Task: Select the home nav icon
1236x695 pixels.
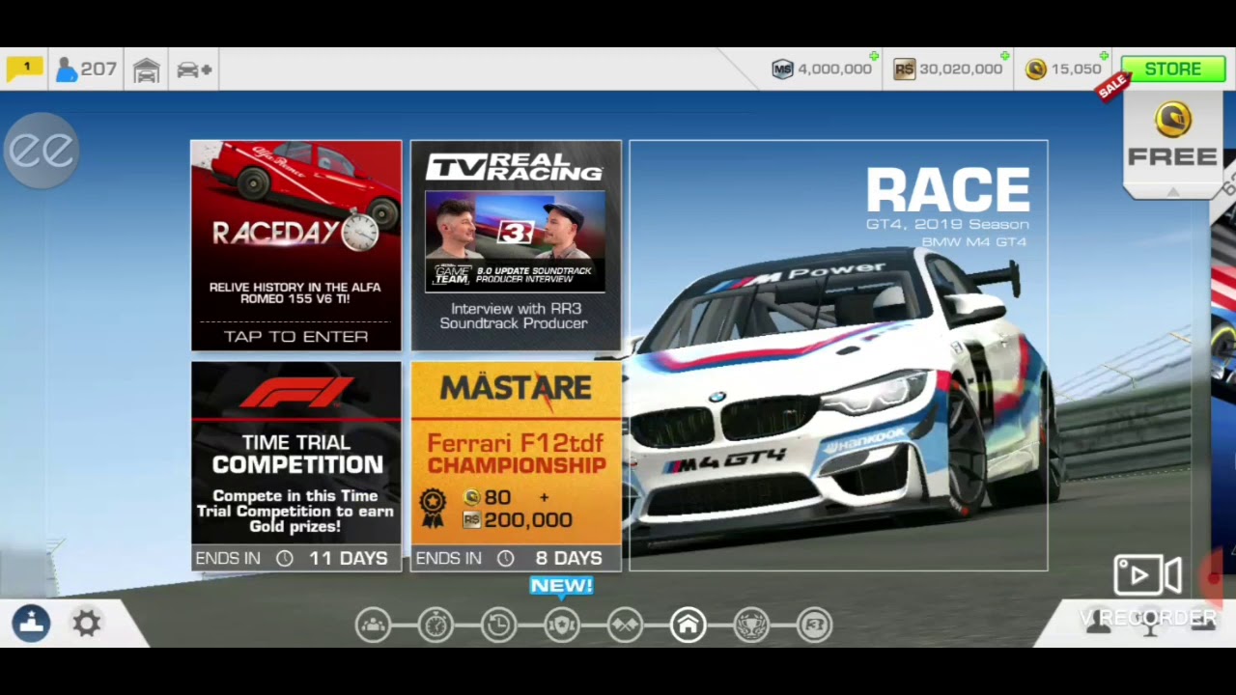Action: click(x=688, y=625)
